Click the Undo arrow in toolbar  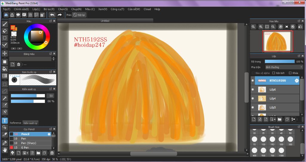[x=52, y=15]
